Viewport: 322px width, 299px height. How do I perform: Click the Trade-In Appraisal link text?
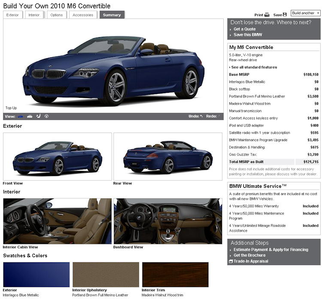point(251,261)
